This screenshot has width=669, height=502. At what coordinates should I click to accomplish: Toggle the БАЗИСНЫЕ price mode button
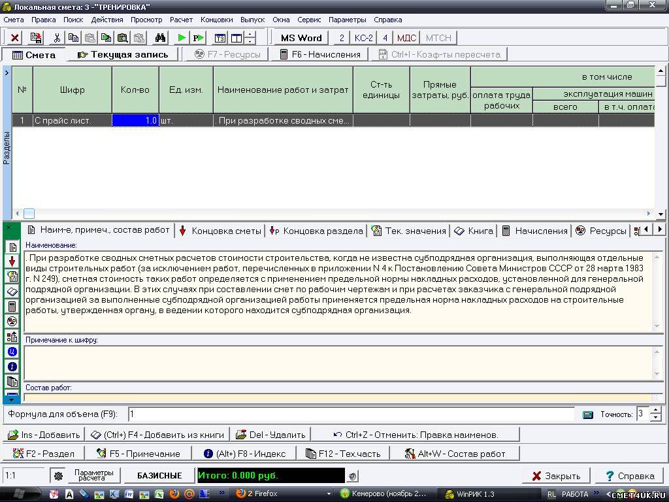[x=158, y=476]
